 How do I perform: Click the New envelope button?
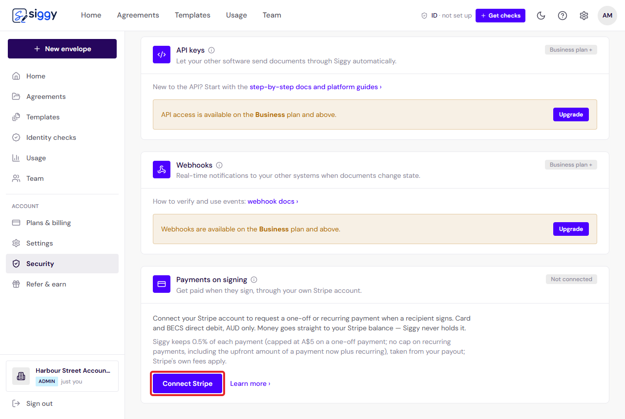pyautogui.click(x=62, y=49)
